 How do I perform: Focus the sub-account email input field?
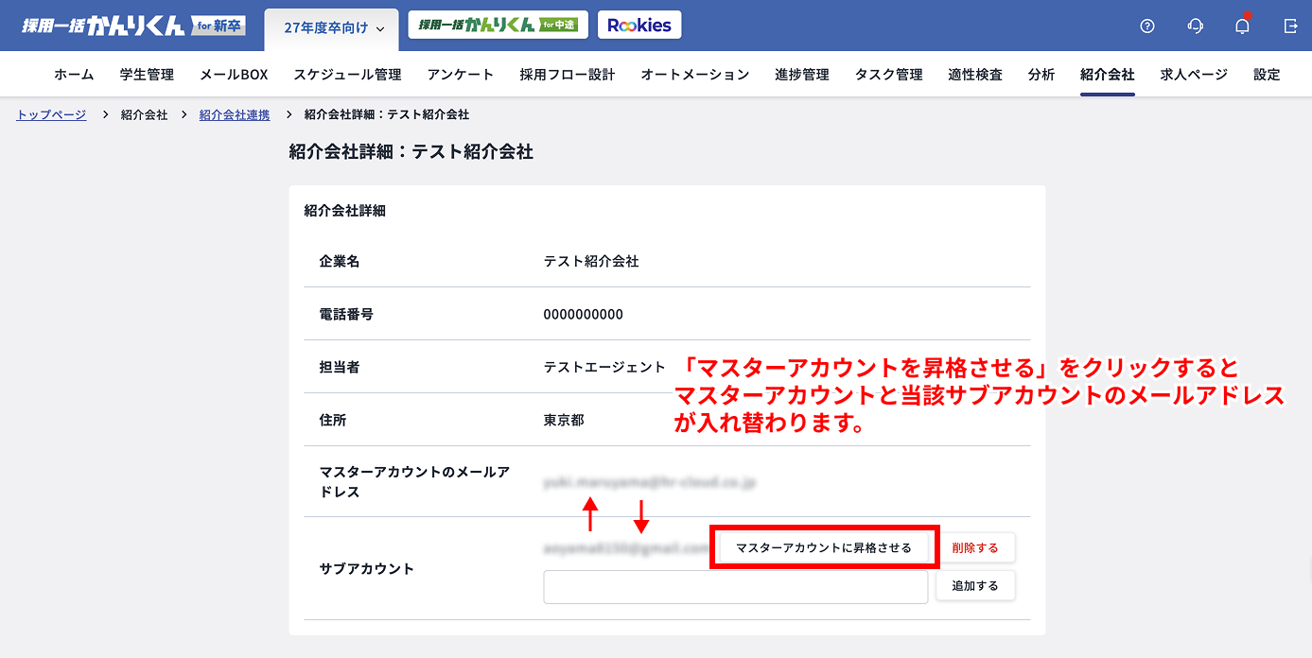[x=735, y=587]
